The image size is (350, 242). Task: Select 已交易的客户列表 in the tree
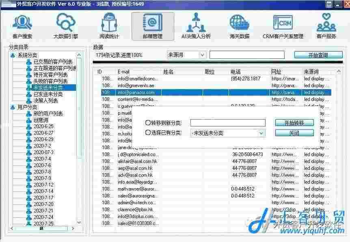click(x=53, y=62)
